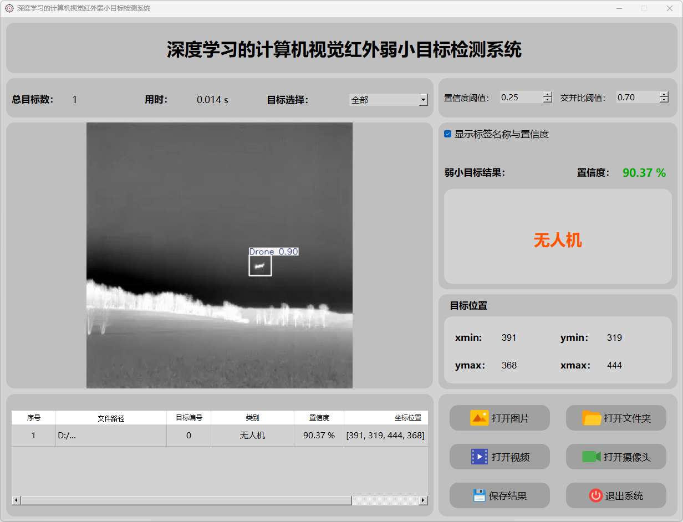Click the floppy disk save icon
The width and height of the screenshot is (683, 522).
(x=479, y=495)
